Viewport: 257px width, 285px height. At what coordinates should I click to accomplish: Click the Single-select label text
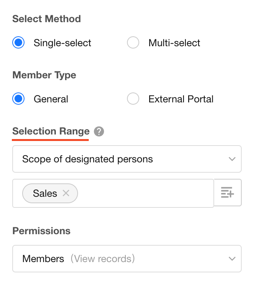click(x=62, y=43)
